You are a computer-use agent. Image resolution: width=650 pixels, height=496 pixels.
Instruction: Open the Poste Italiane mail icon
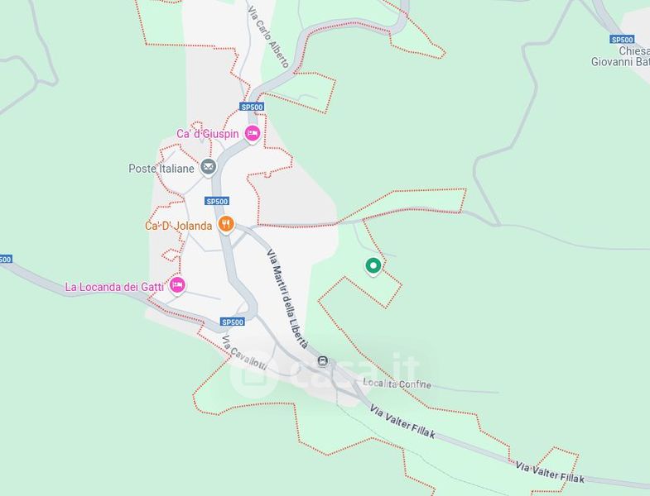[208, 168]
